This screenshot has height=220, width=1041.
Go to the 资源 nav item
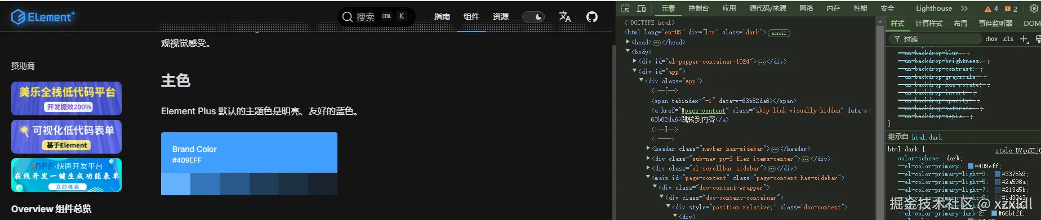pos(501,17)
